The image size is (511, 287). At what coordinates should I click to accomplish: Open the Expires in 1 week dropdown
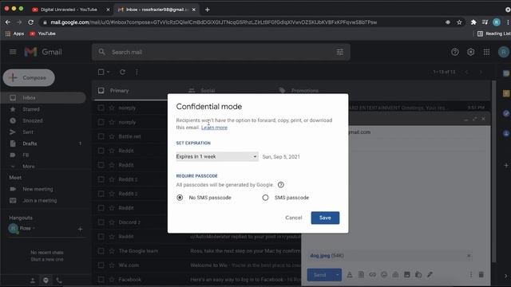pyautogui.click(x=217, y=156)
